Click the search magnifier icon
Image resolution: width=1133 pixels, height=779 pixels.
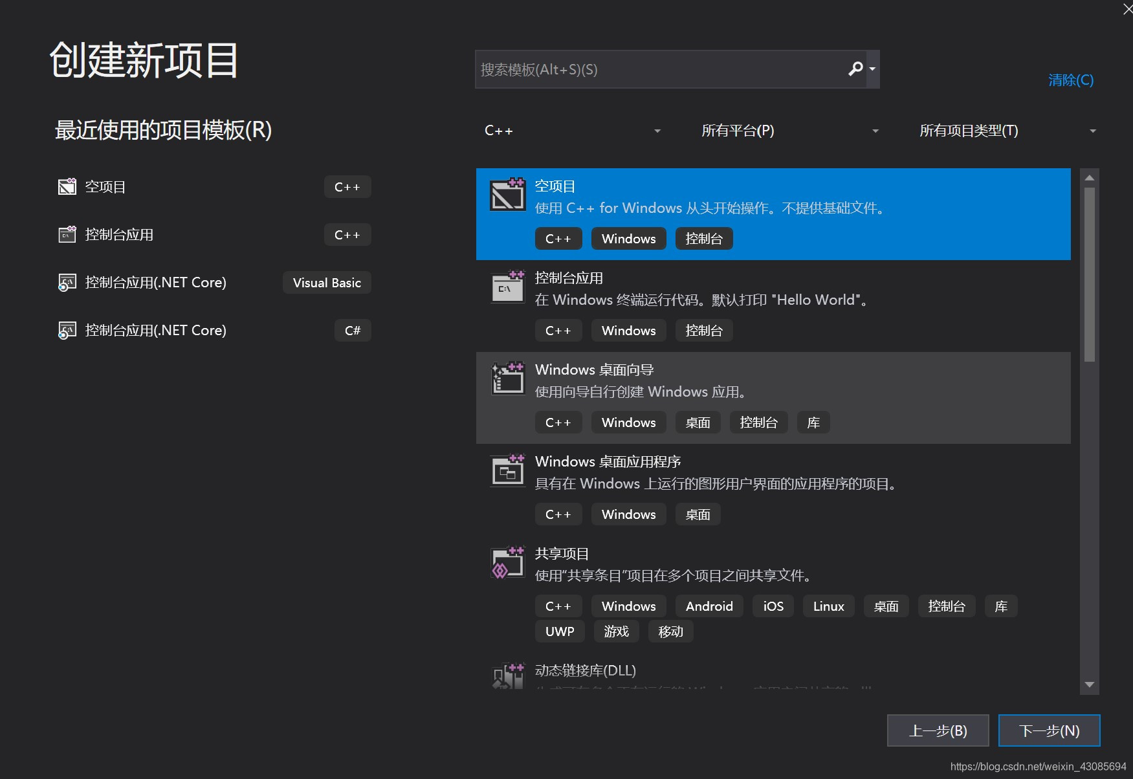pyautogui.click(x=855, y=69)
